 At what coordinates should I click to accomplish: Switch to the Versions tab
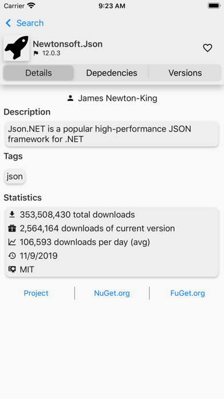[185, 73]
